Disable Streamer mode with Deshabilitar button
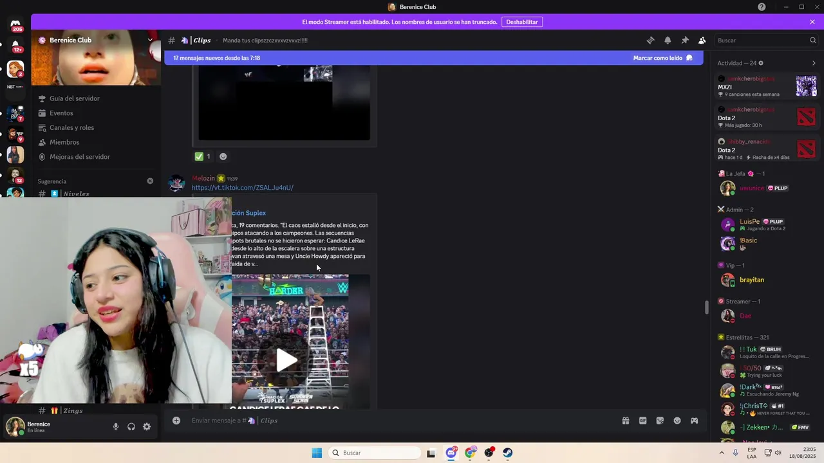The width and height of the screenshot is (824, 463). (521, 22)
